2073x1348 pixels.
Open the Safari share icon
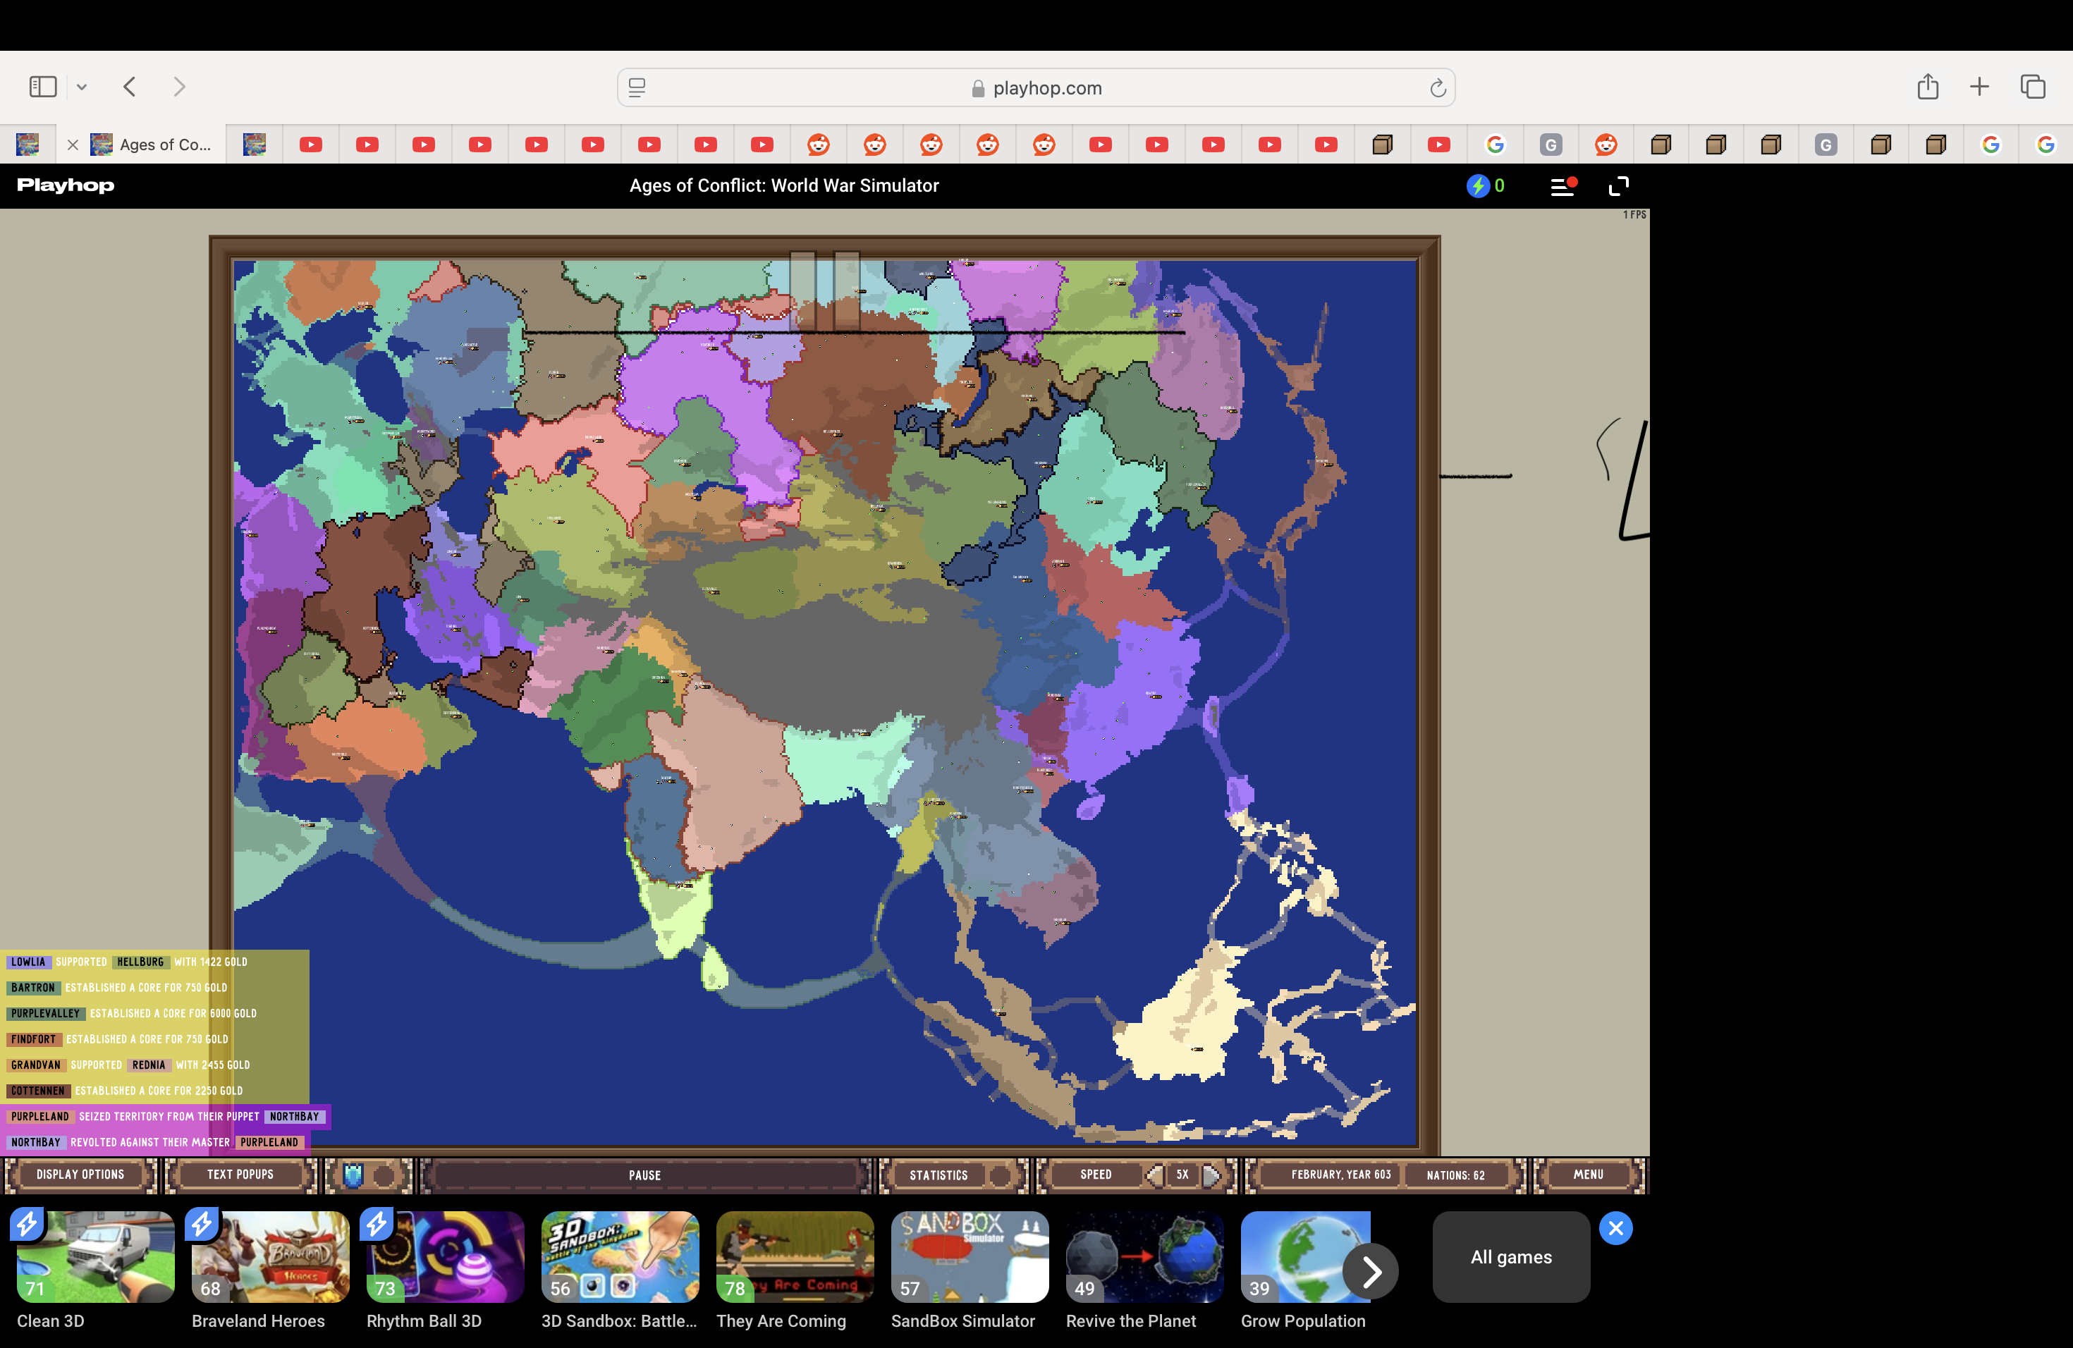coord(1928,85)
